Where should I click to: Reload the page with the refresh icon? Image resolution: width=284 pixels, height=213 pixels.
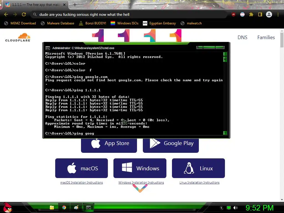coord(24,14)
